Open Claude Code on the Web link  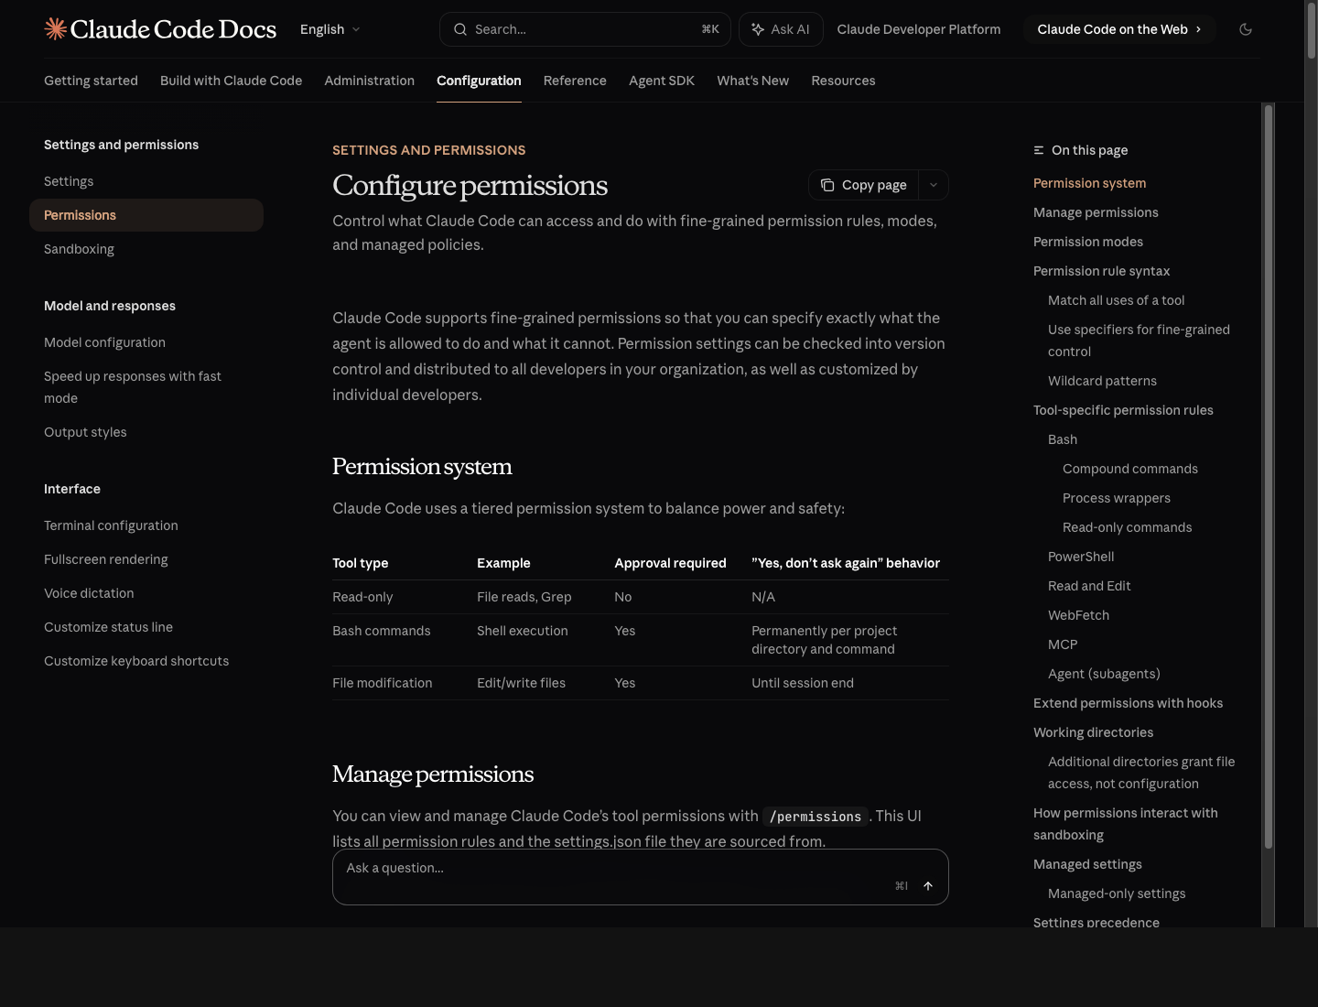tap(1119, 29)
